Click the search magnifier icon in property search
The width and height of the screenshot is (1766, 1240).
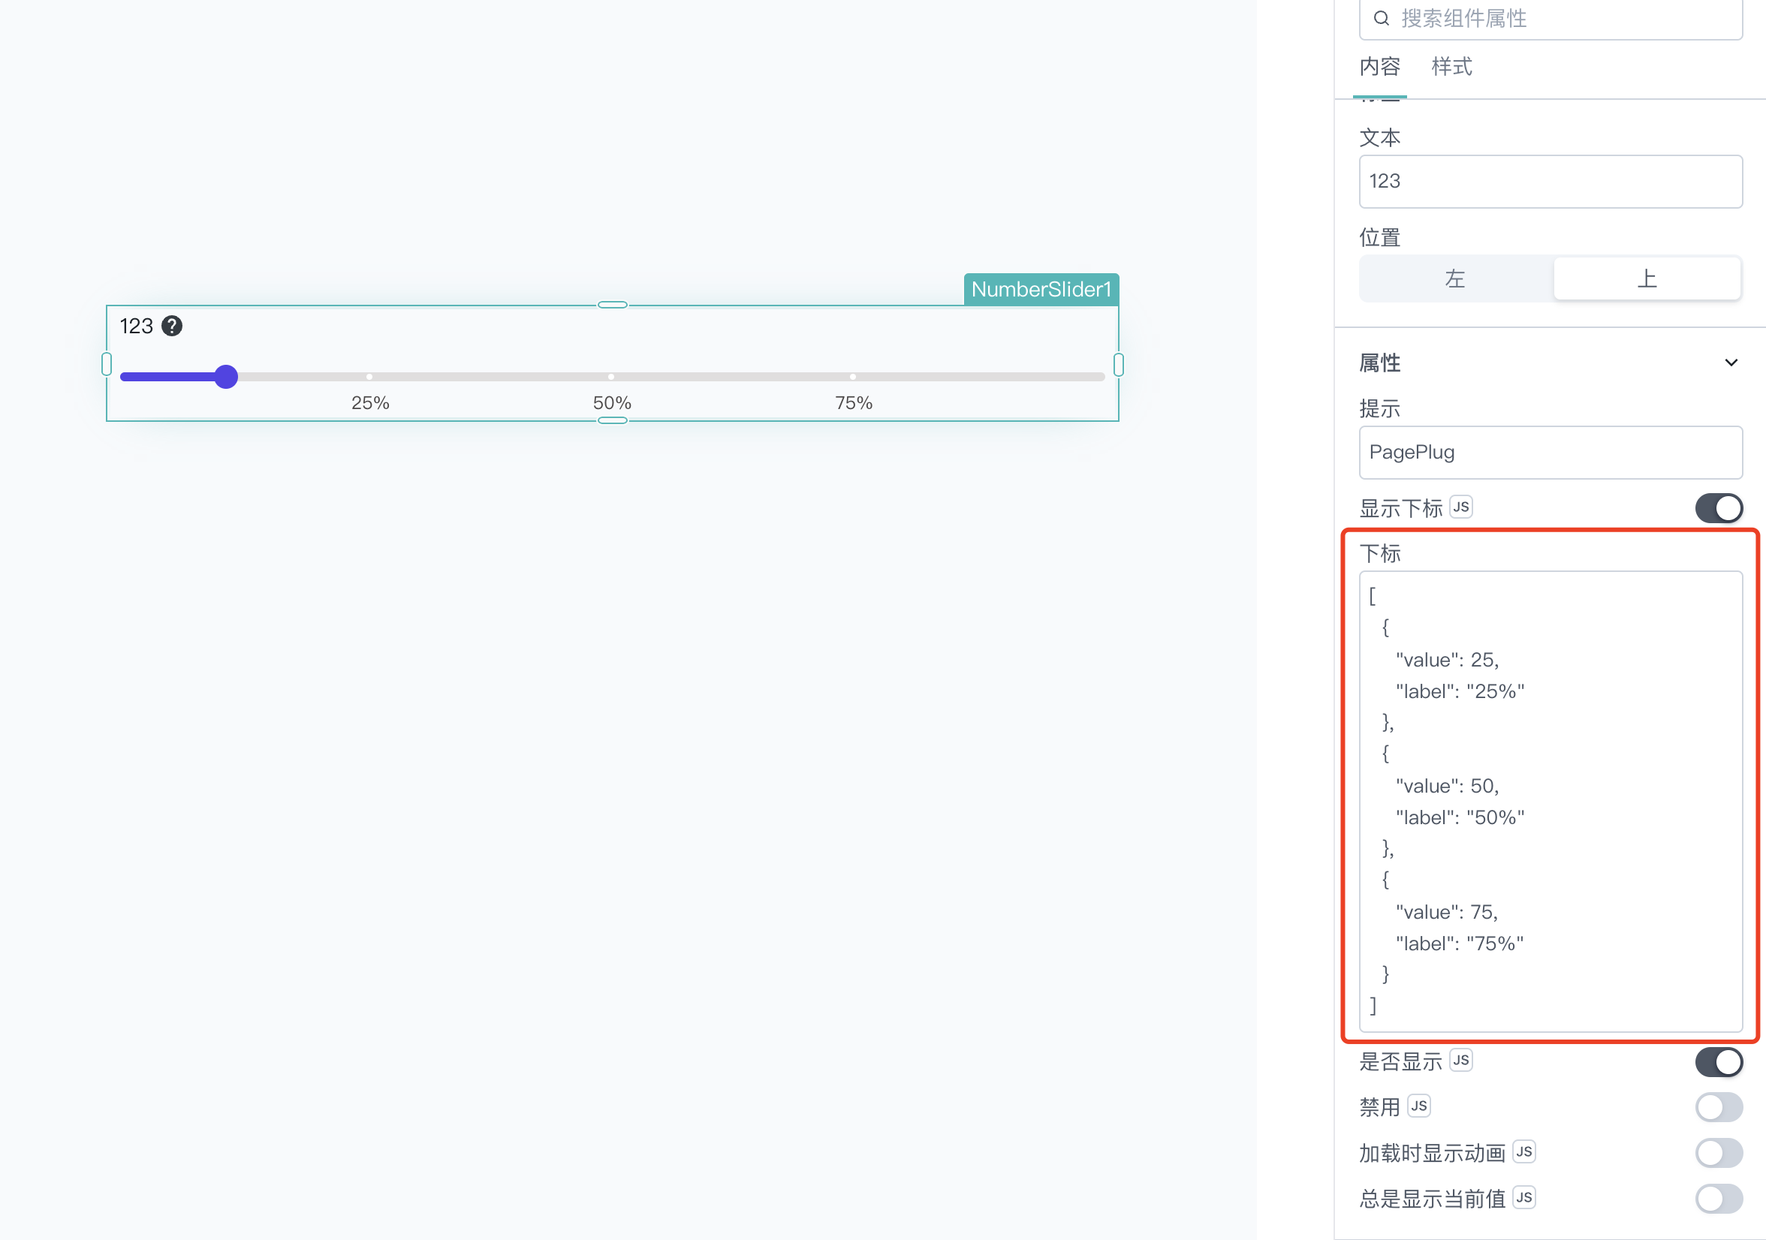[1382, 18]
